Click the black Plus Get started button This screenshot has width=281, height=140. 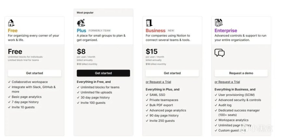pos(103,73)
